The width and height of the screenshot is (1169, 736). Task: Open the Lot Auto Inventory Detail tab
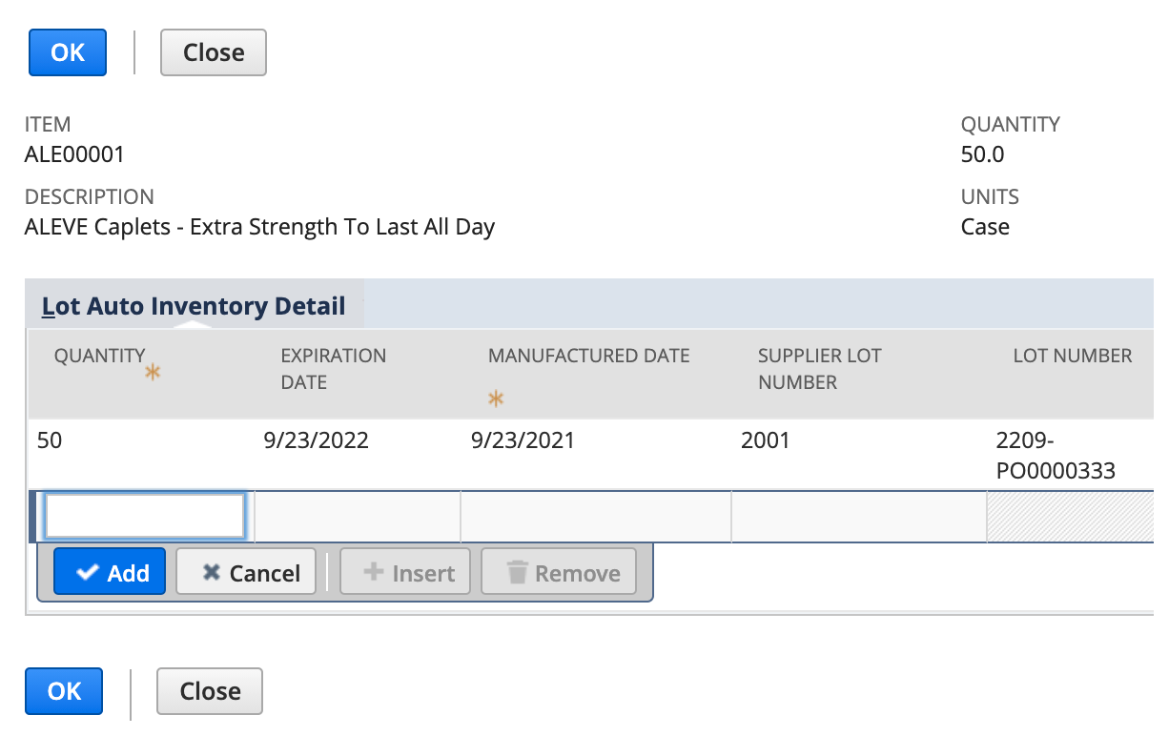194,306
